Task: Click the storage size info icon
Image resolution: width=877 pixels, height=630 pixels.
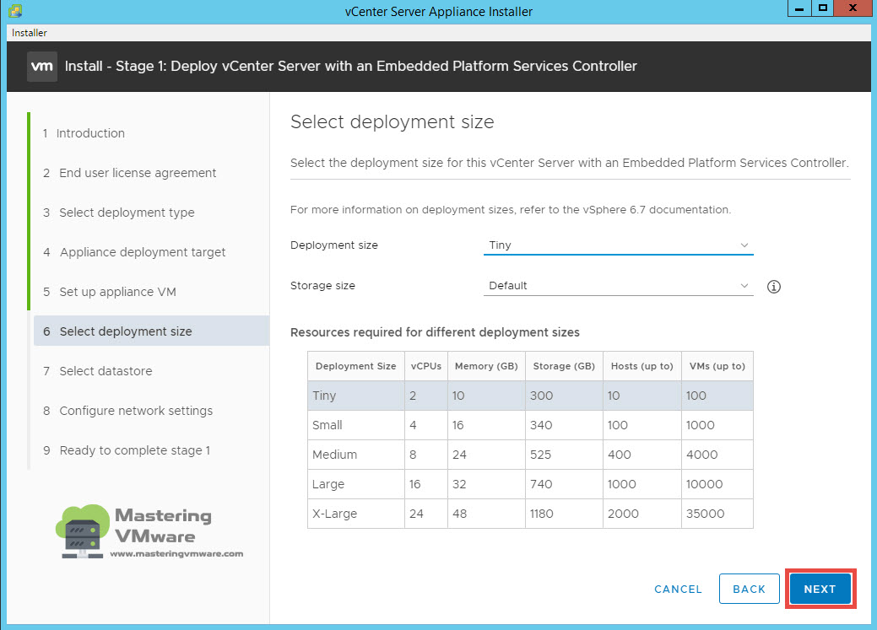Action: coord(773,287)
